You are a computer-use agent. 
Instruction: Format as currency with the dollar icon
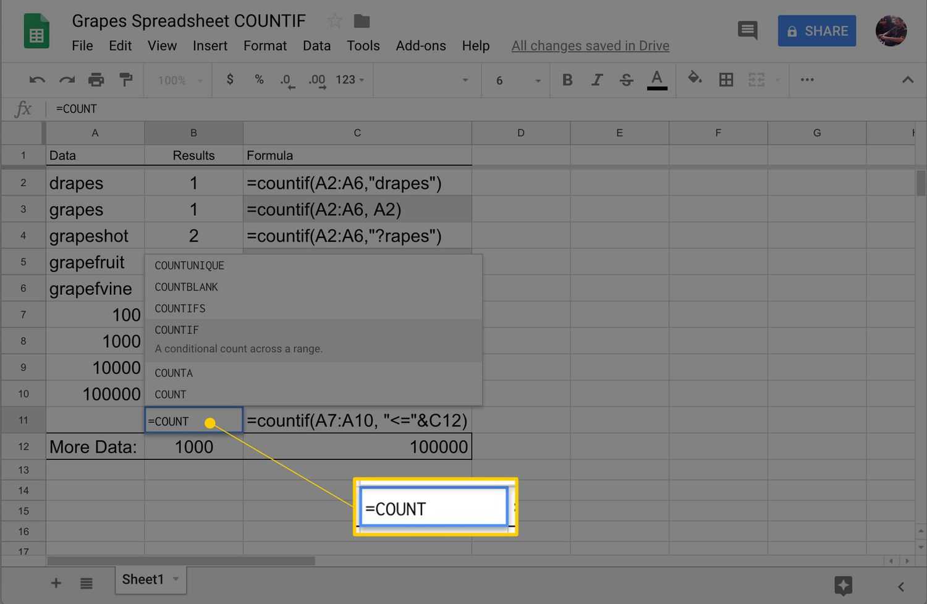230,80
